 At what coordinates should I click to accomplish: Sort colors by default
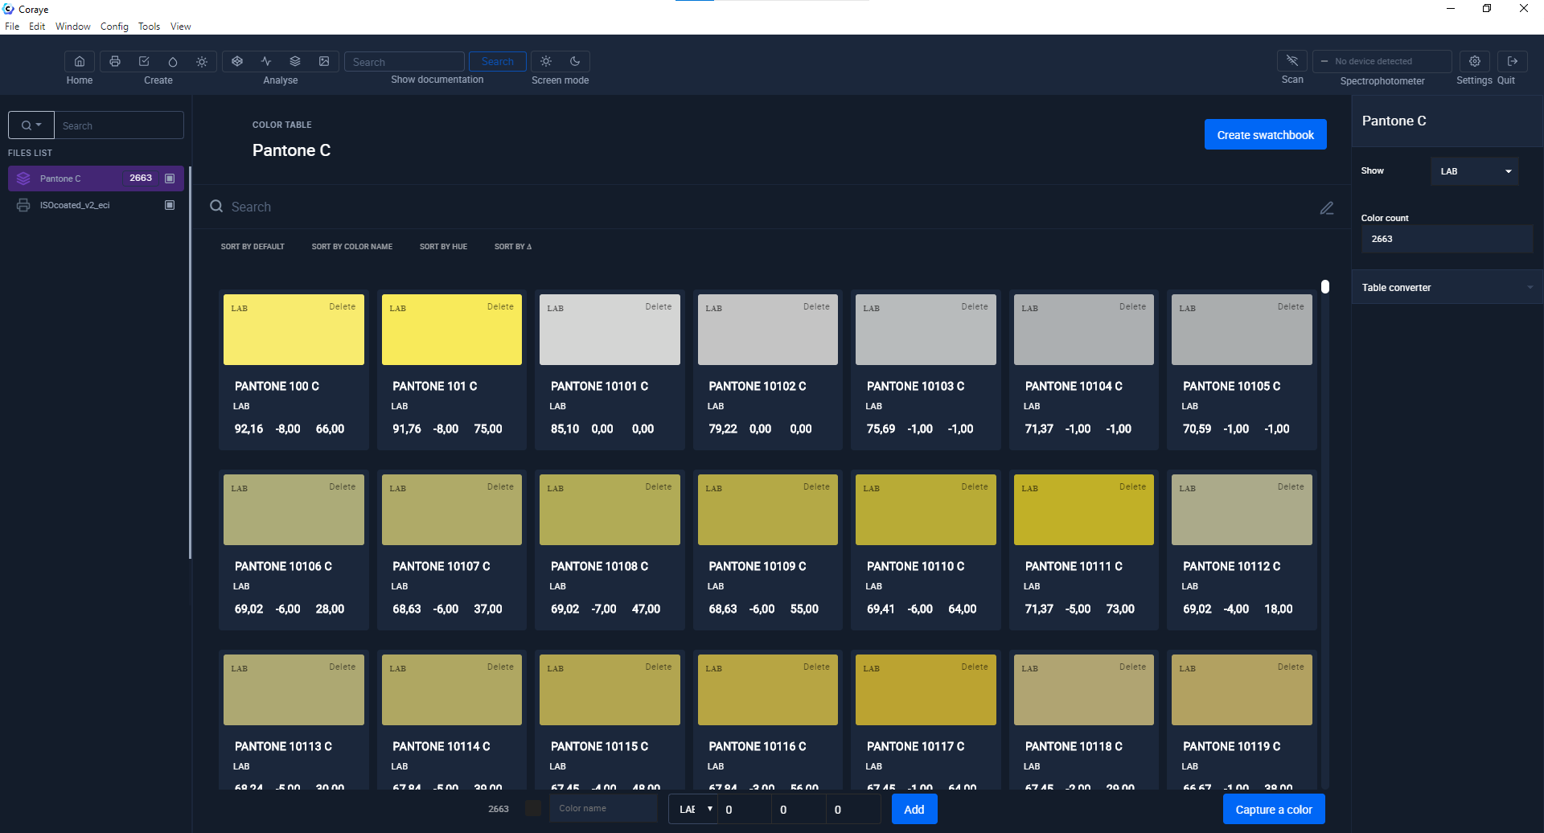click(x=253, y=247)
